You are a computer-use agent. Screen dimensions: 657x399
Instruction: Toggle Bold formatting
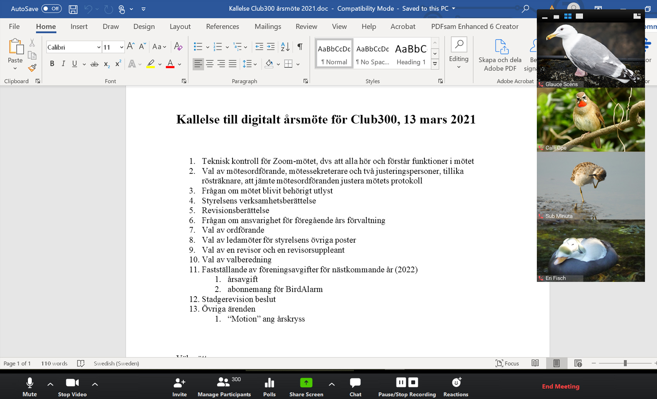click(52, 64)
